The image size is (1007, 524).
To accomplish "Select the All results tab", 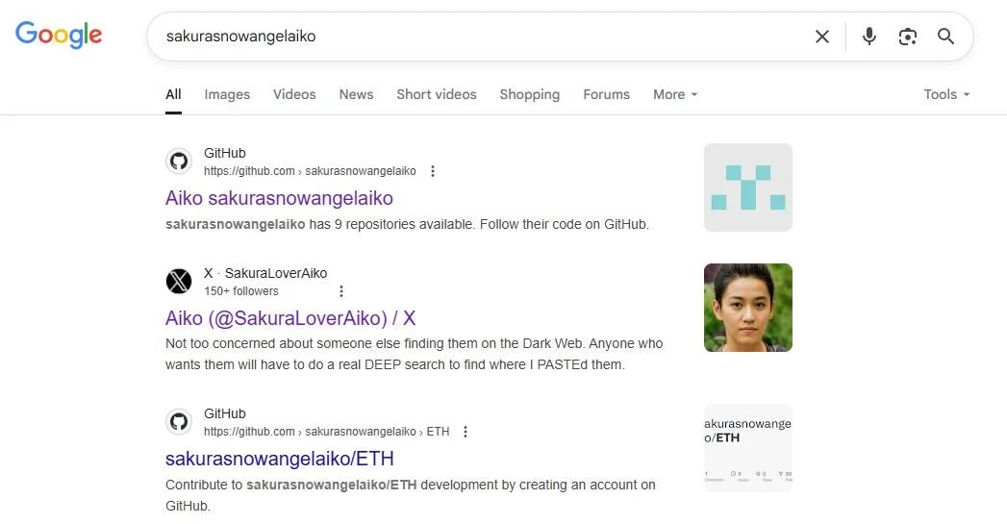I will click(x=173, y=94).
